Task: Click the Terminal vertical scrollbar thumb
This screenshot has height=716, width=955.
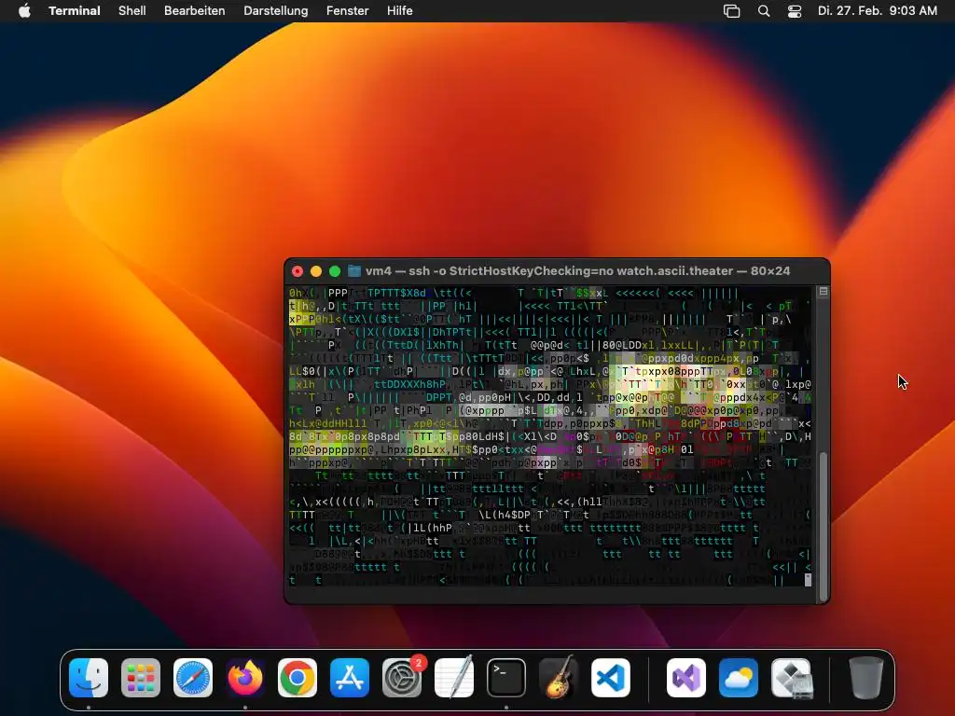Action: click(824, 527)
